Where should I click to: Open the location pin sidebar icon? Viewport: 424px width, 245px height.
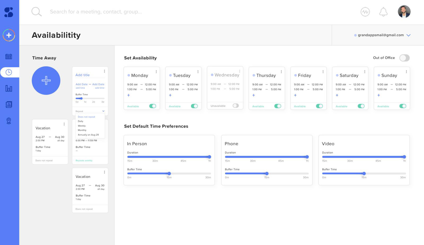pyautogui.click(x=9, y=121)
